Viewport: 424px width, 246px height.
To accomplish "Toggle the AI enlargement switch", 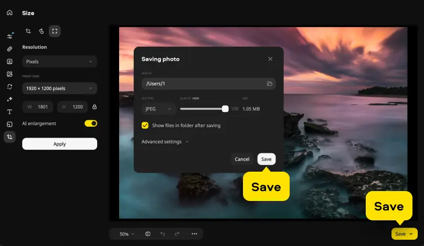I will tap(91, 124).
